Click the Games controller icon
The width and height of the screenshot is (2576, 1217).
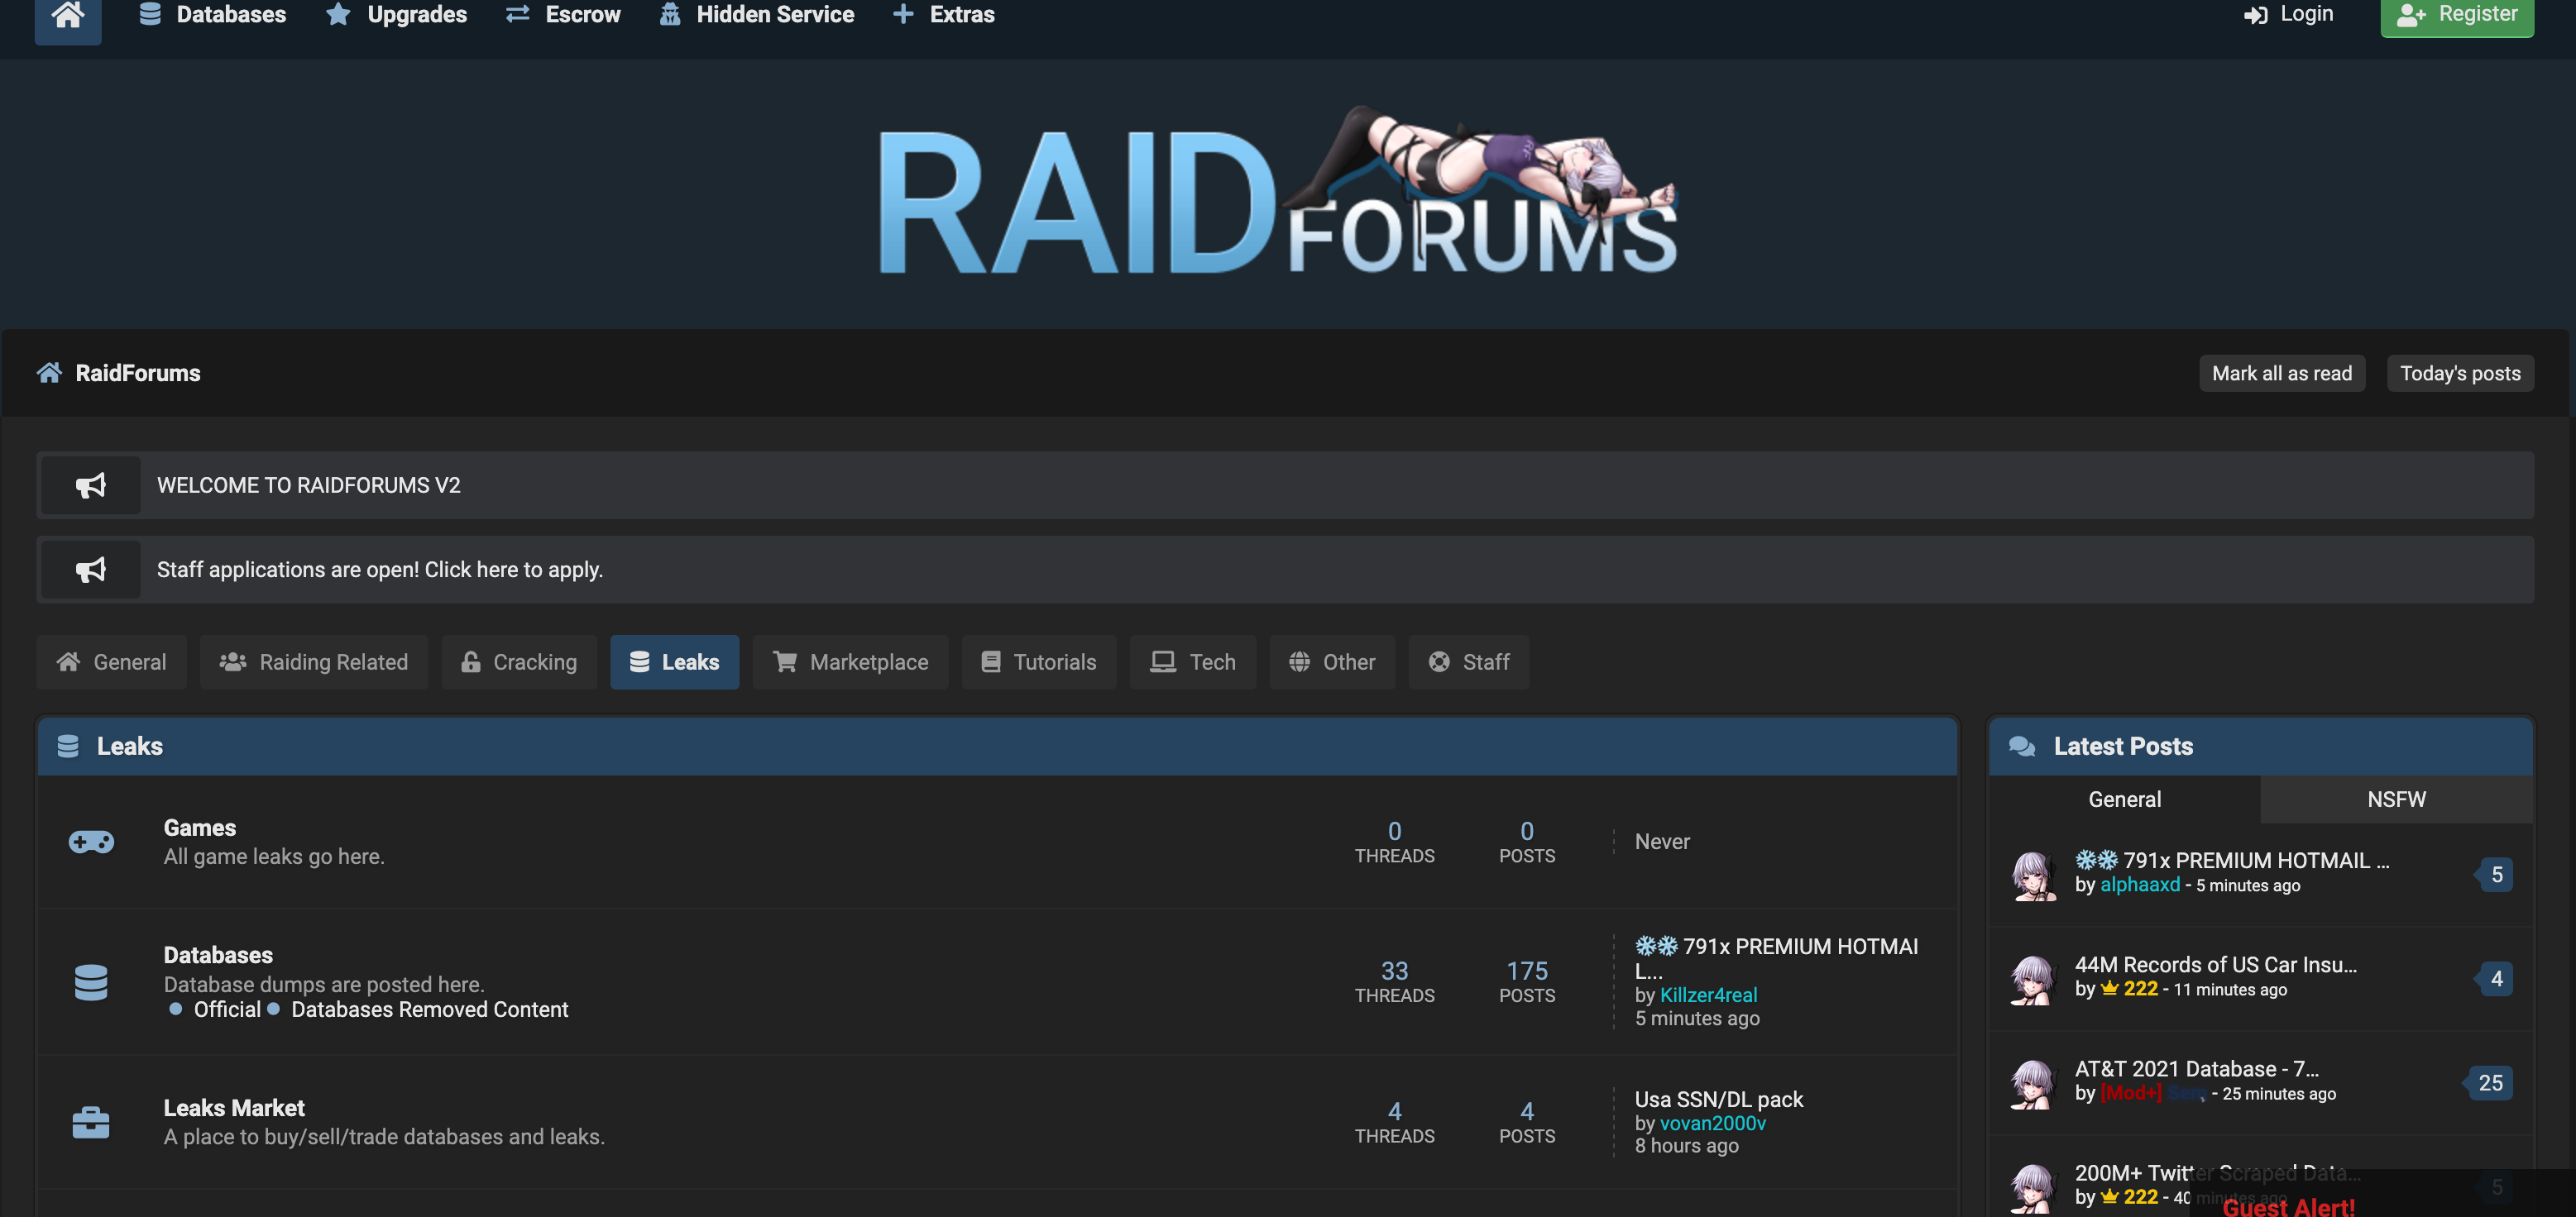91,842
